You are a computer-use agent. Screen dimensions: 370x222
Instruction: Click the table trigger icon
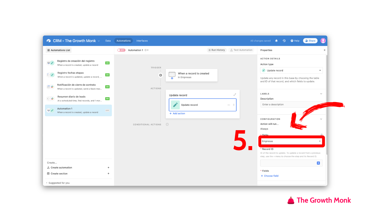[x=172, y=75]
